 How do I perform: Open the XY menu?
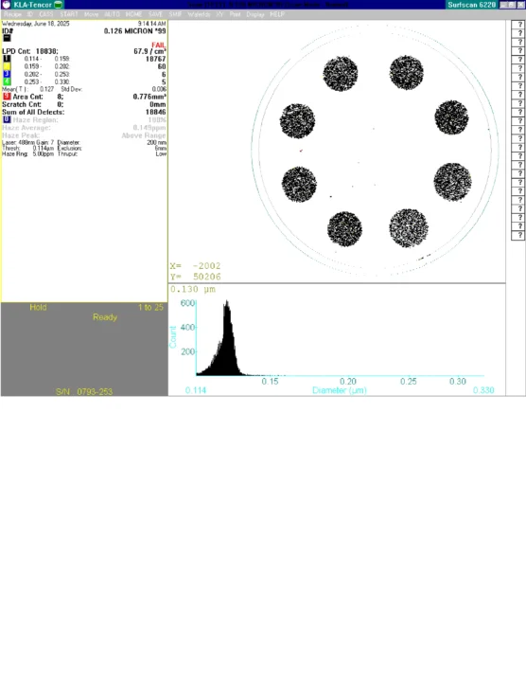click(219, 14)
